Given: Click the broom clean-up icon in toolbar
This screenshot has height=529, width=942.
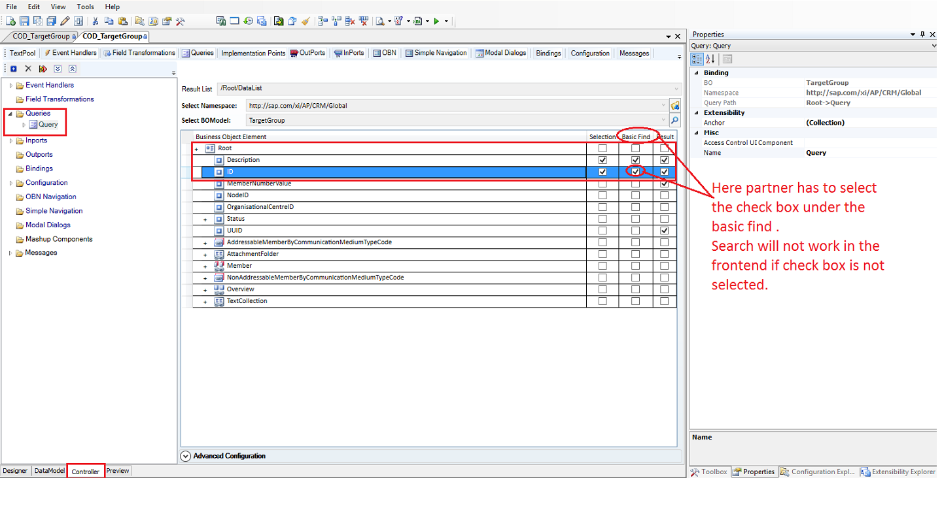Looking at the screenshot, I should tap(305, 21).
